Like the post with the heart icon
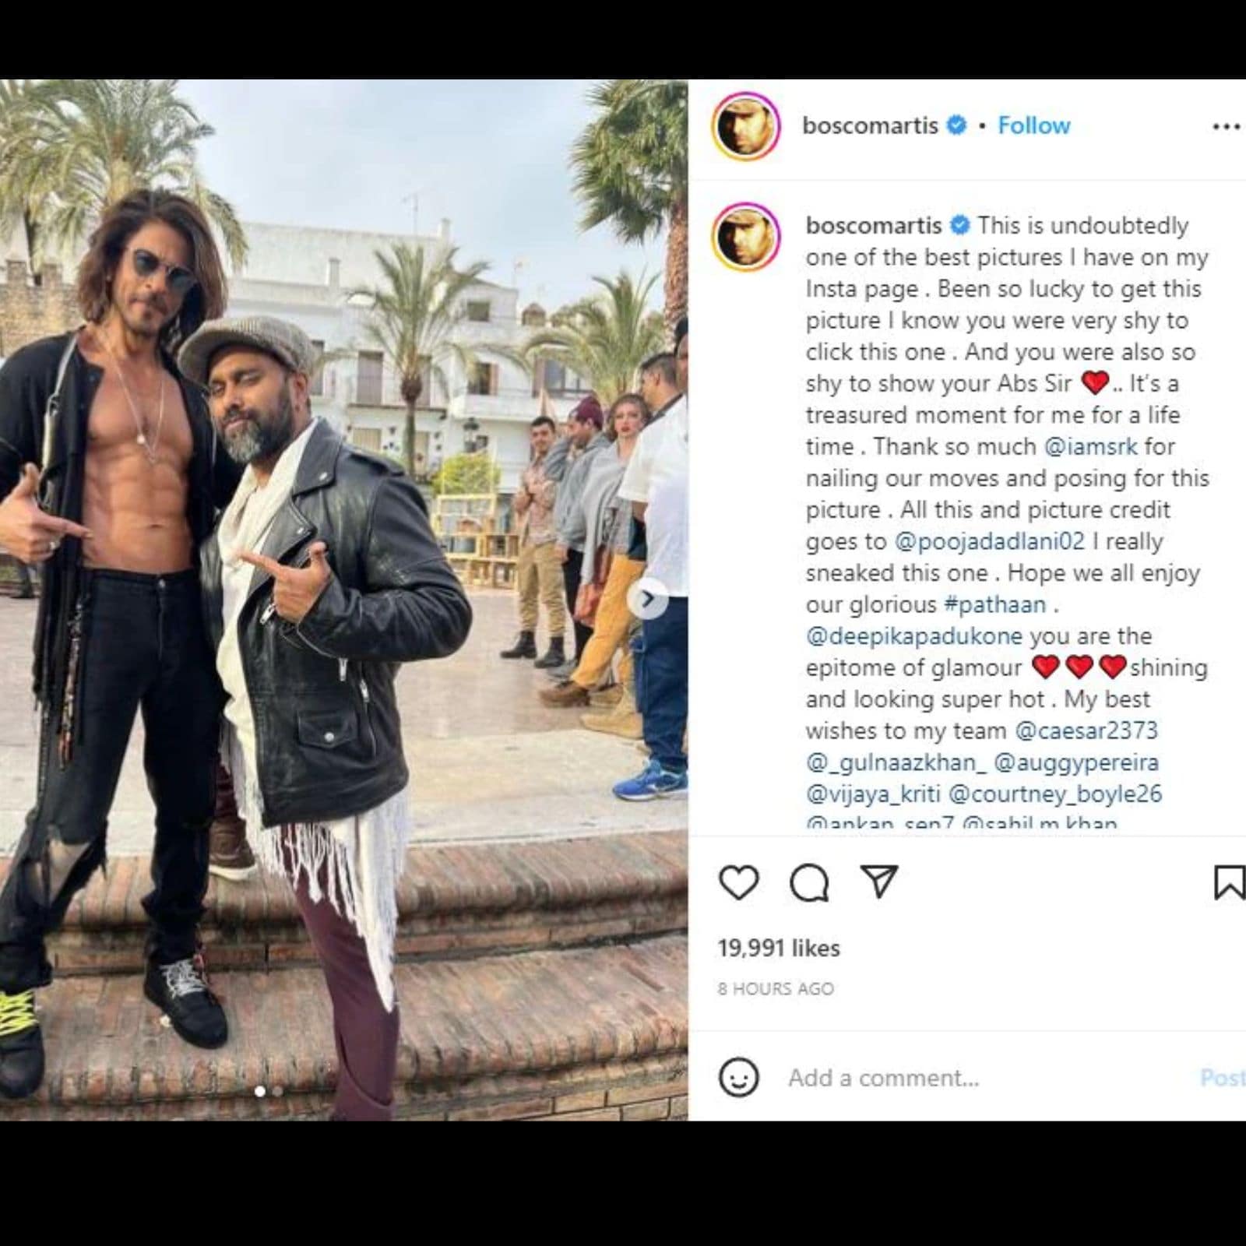The height and width of the screenshot is (1246, 1246). tap(738, 883)
